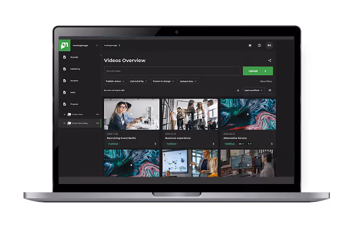Screen dimensions: 354x234
Task: Click the green Upload button
Action: (x=258, y=71)
